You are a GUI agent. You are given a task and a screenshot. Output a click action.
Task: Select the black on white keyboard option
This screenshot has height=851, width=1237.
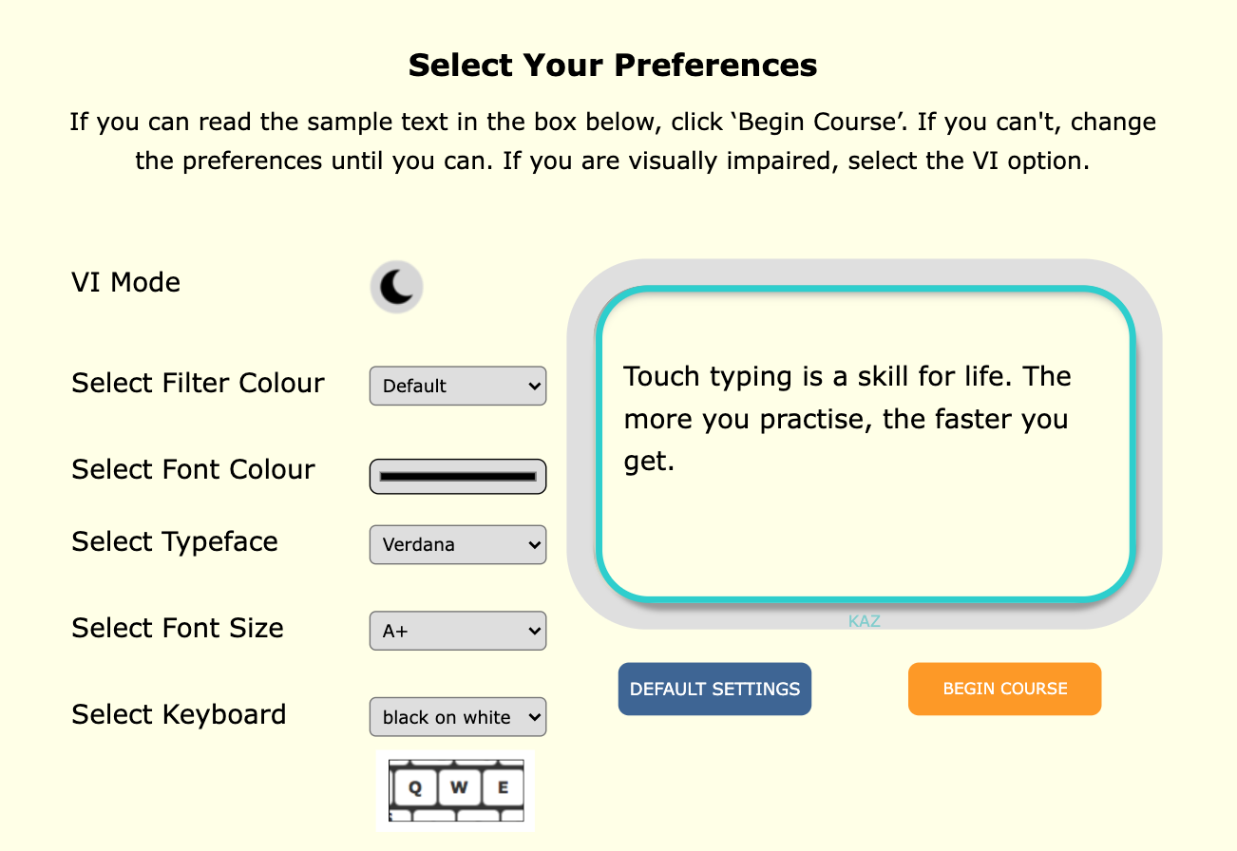(457, 717)
